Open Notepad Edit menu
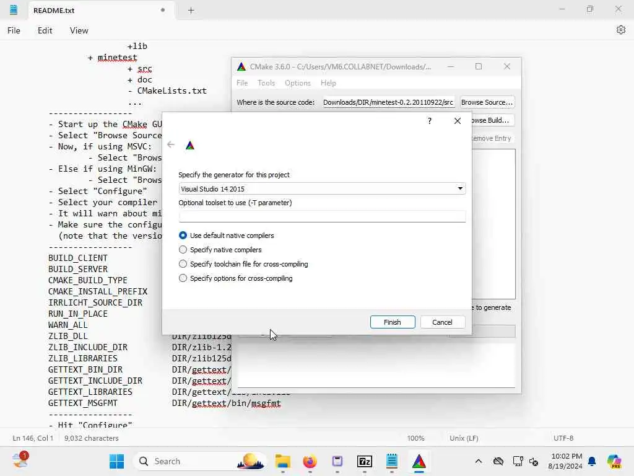The height and width of the screenshot is (476, 634). [45, 30]
